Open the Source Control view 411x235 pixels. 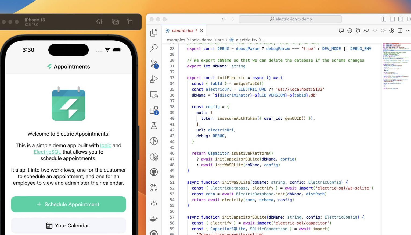(154, 64)
